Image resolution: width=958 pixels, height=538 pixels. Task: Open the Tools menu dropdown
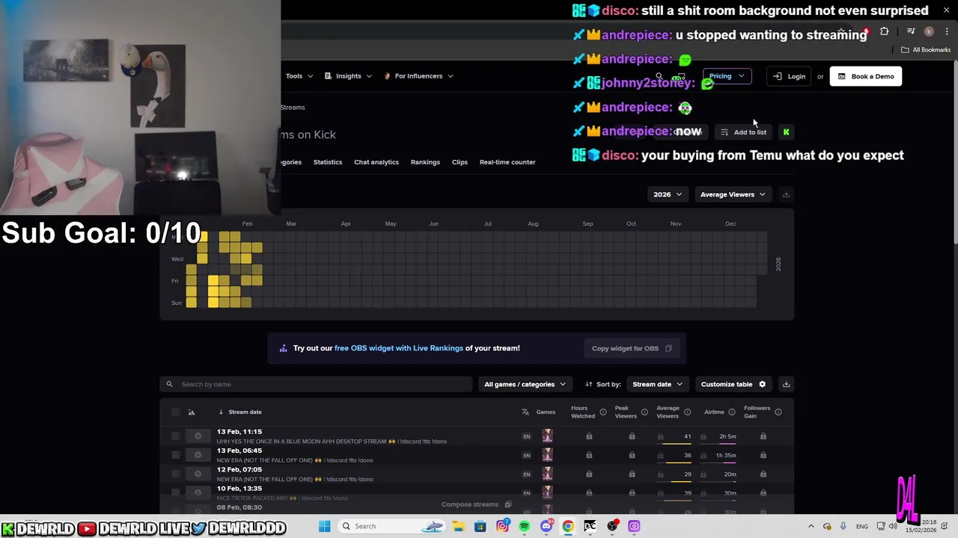click(299, 76)
